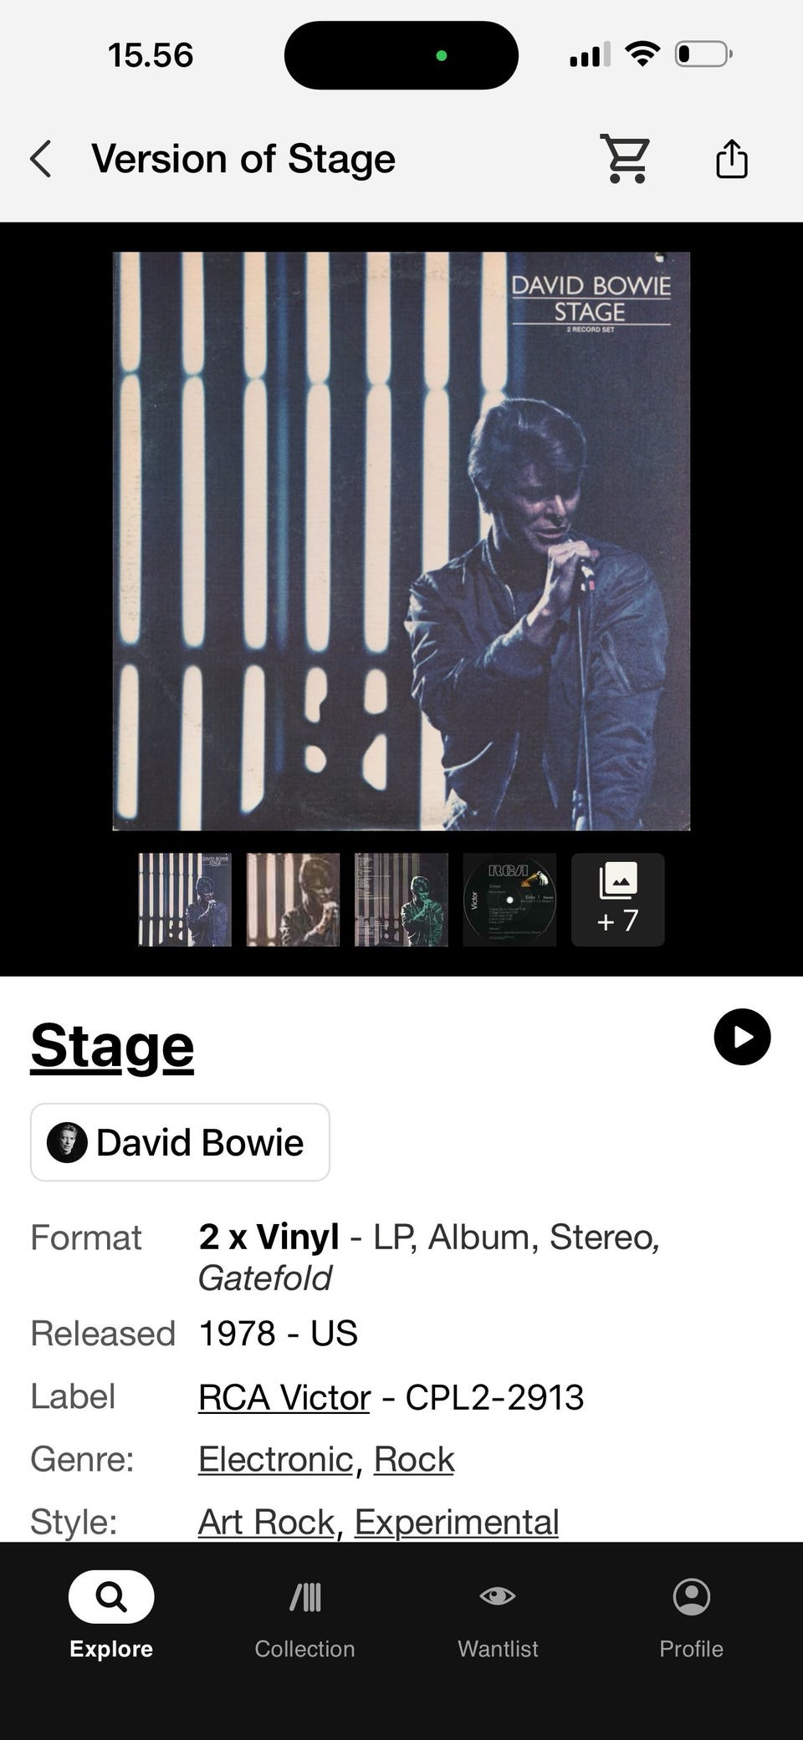Screen dimensions: 803x1740
Task: Select the first cover thumbnail
Action: coord(185,900)
